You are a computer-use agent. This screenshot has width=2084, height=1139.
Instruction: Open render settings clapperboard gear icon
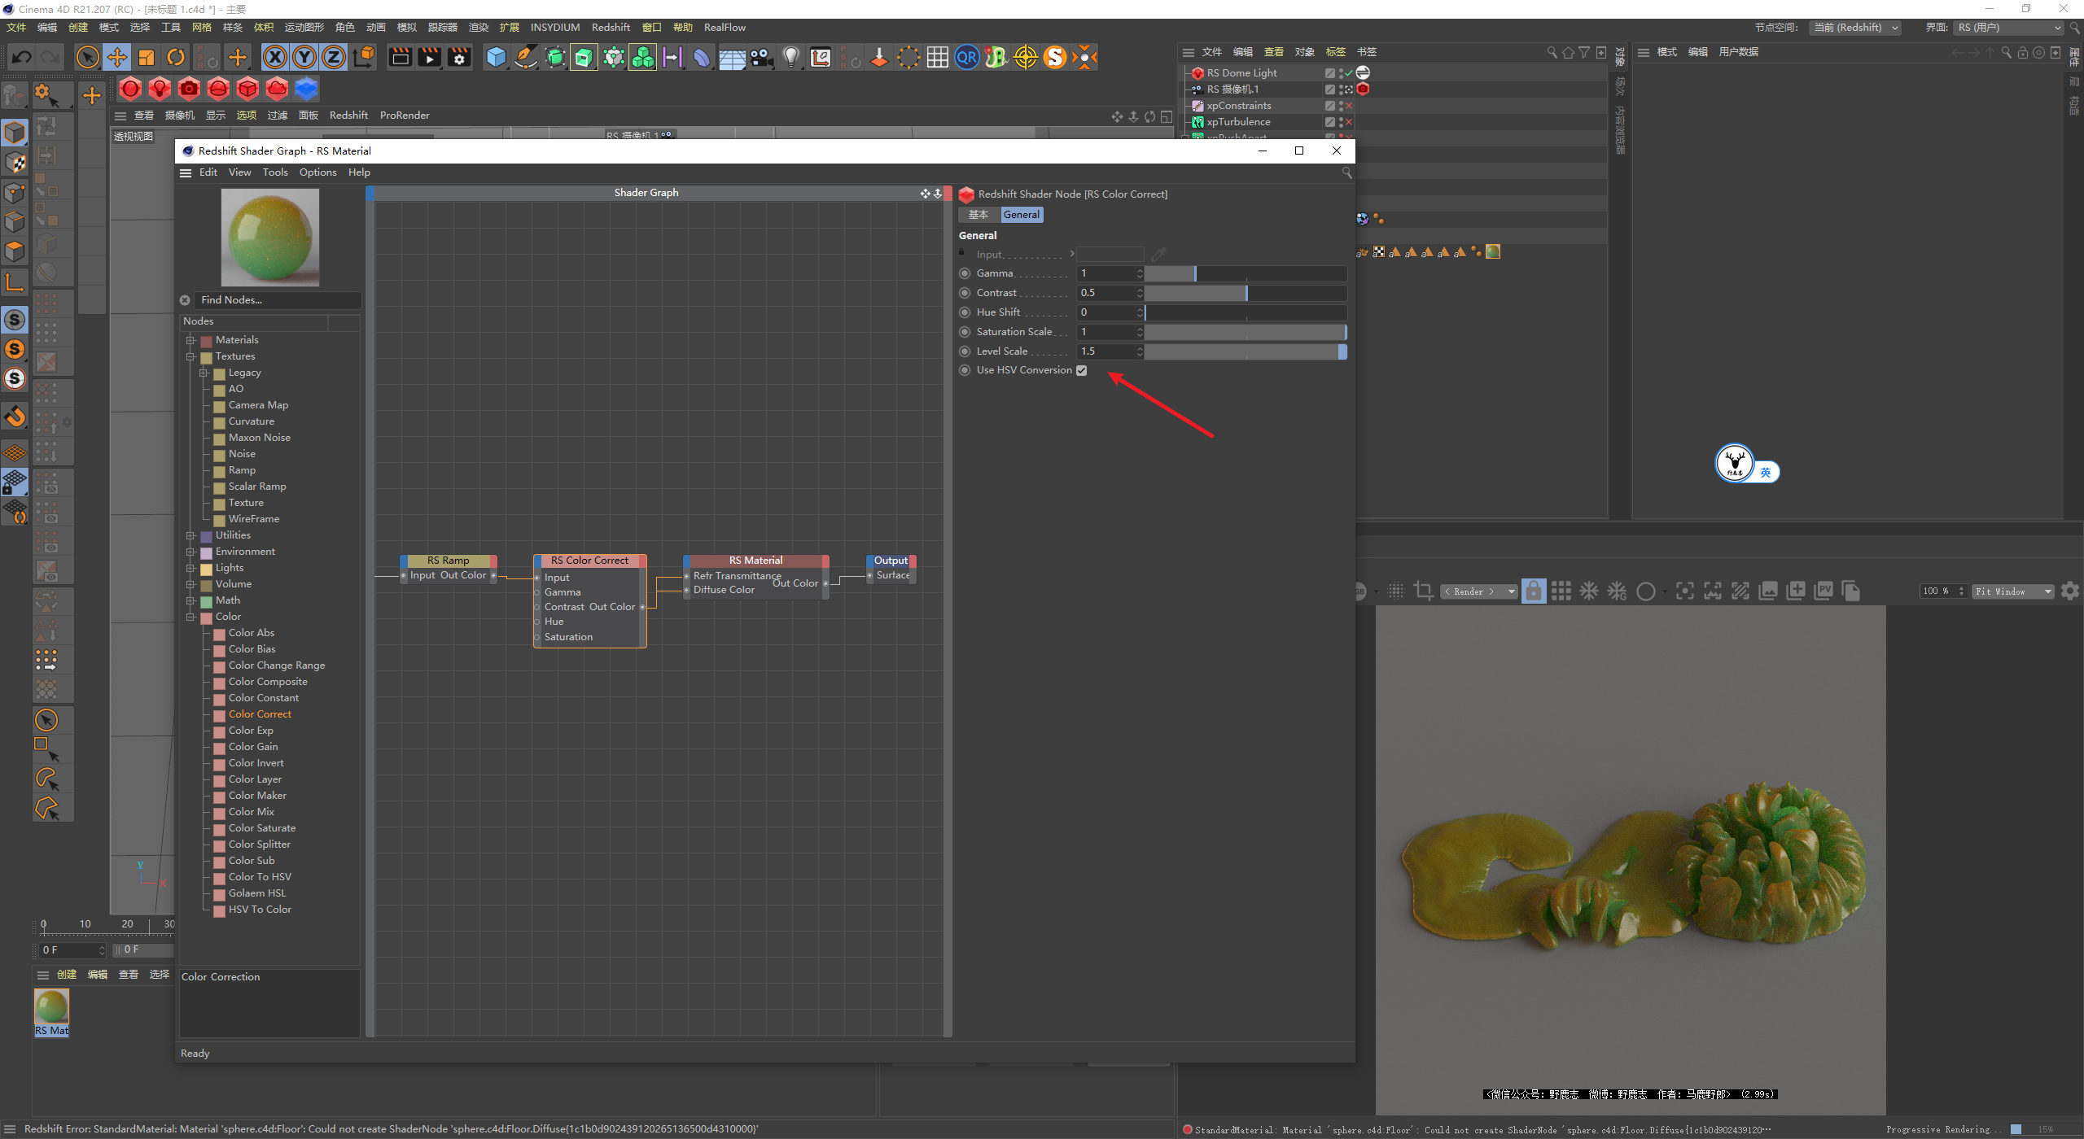(x=460, y=57)
